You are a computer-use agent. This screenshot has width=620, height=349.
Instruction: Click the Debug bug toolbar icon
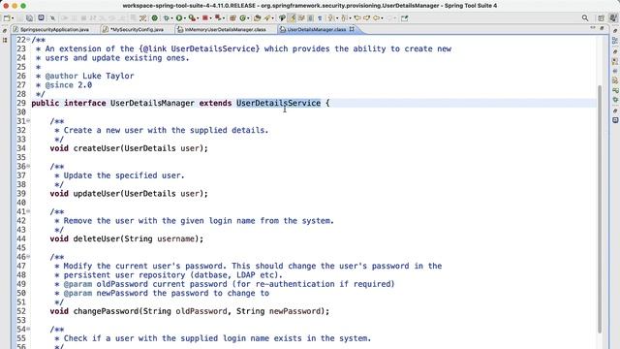point(167,18)
